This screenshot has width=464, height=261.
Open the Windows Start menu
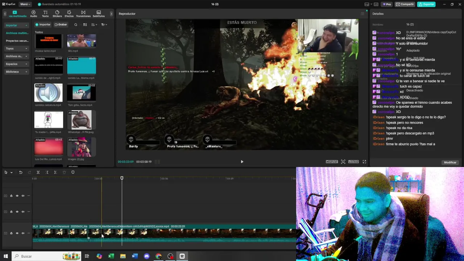5,256
